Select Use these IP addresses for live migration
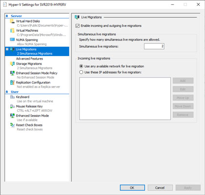 (81, 72)
